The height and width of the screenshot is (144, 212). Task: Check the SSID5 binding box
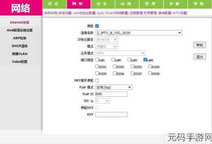pyautogui.click(x=97, y=73)
